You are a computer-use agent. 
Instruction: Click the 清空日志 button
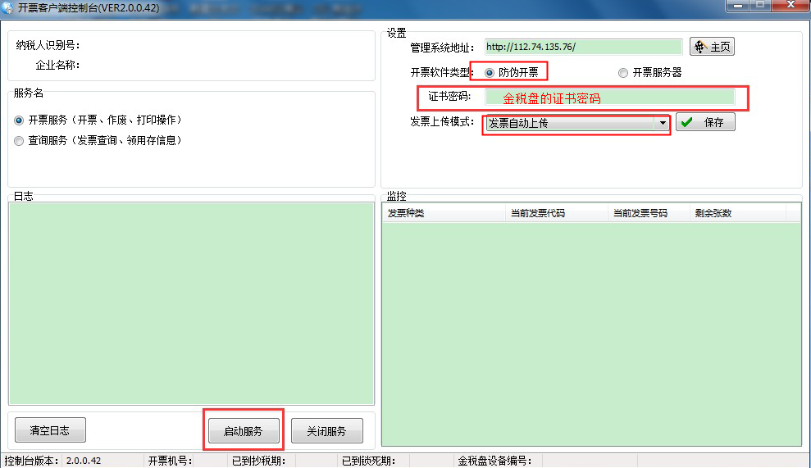(x=50, y=430)
